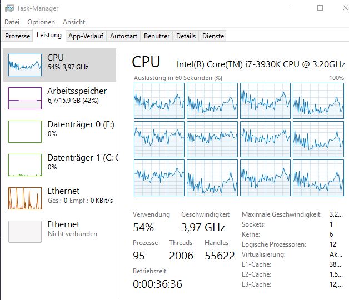Switch to the Prozesse tab
This screenshot has width=349, height=300.
click(17, 36)
